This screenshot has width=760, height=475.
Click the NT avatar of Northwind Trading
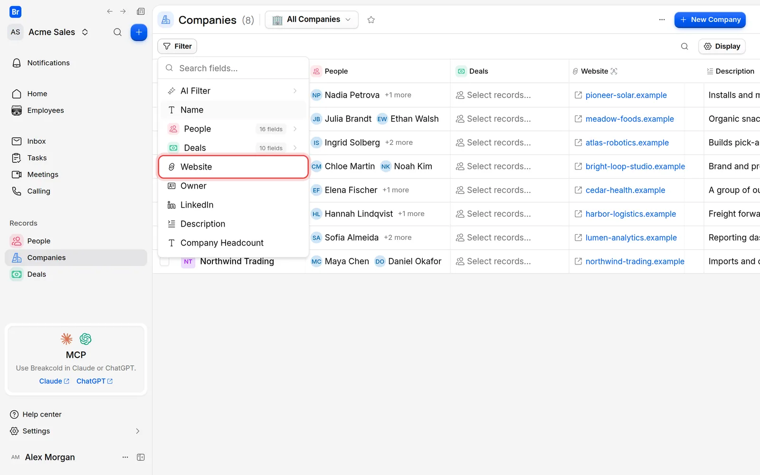point(188,262)
